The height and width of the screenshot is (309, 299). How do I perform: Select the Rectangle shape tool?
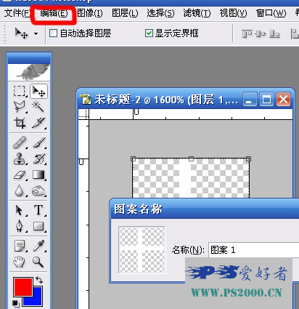click(x=38, y=226)
